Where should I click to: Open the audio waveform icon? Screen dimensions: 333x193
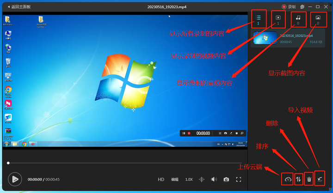pos(202,180)
